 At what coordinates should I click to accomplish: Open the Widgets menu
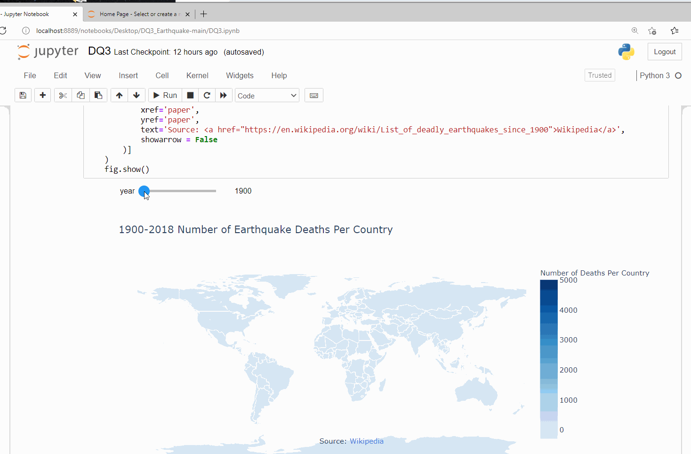[240, 75]
